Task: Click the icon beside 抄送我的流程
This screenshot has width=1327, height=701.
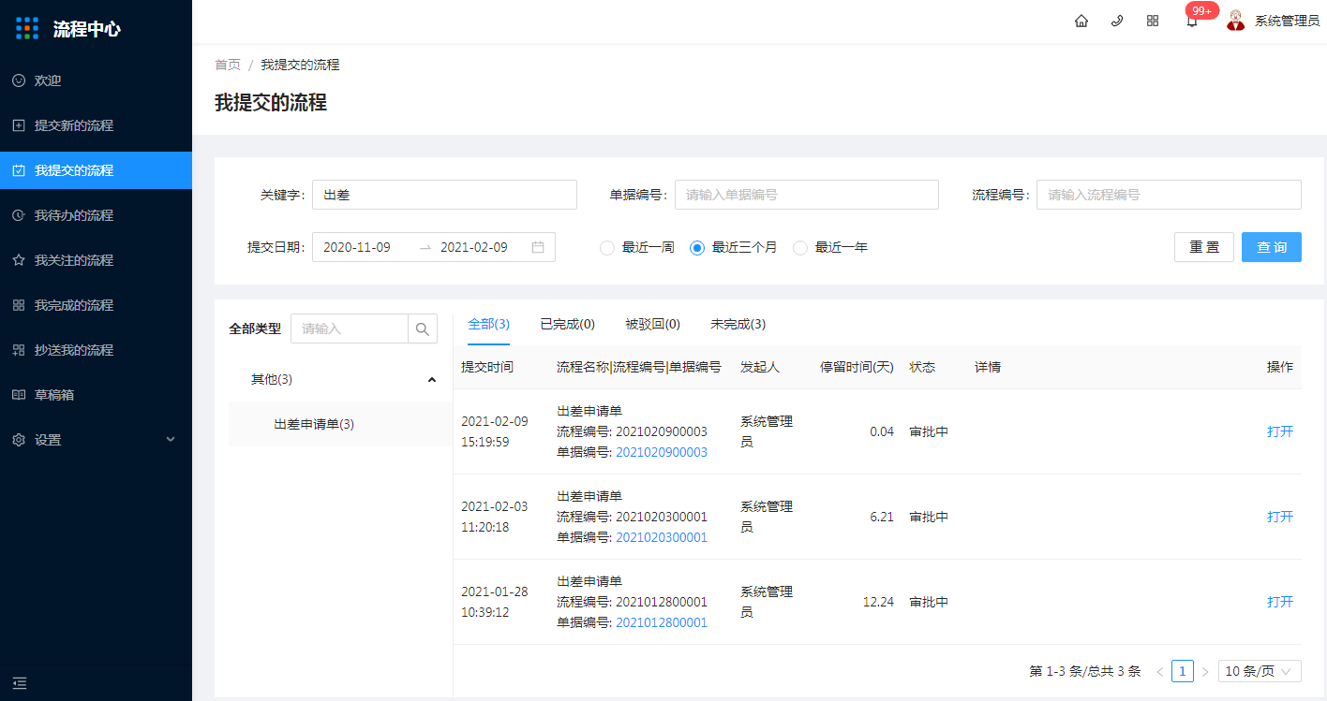Action: pyautogui.click(x=19, y=350)
